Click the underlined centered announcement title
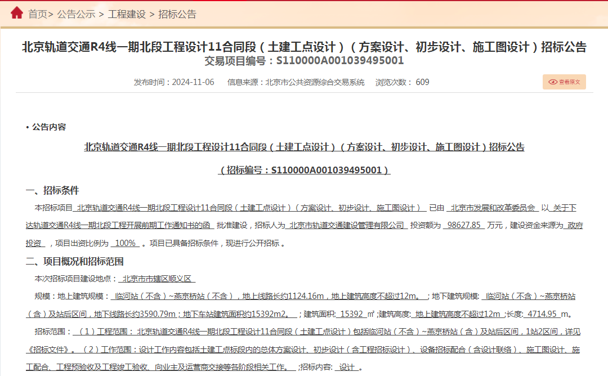The image size is (608, 376). 305,147
